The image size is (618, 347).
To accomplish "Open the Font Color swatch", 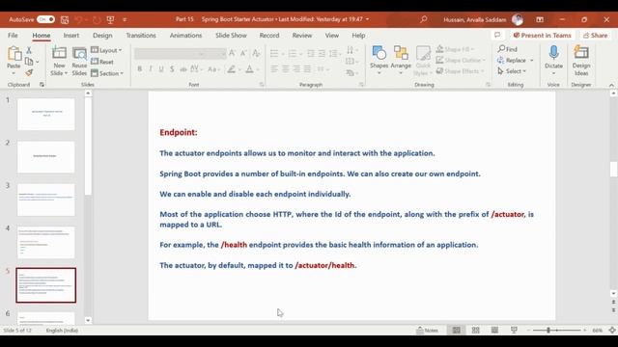I will [x=249, y=69].
